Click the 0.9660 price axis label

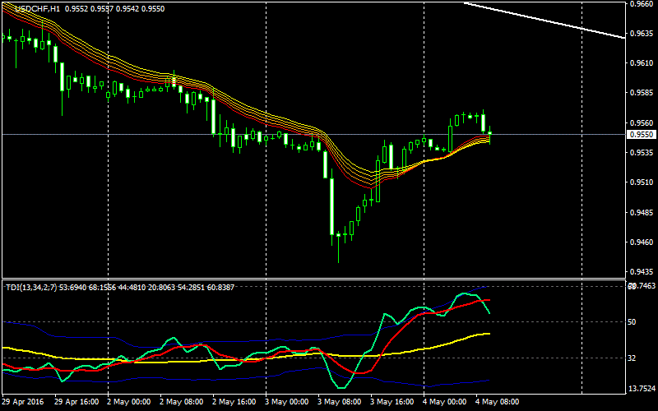click(640, 4)
